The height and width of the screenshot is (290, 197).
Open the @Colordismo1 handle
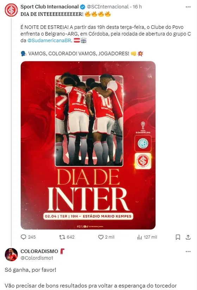point(37,258)
